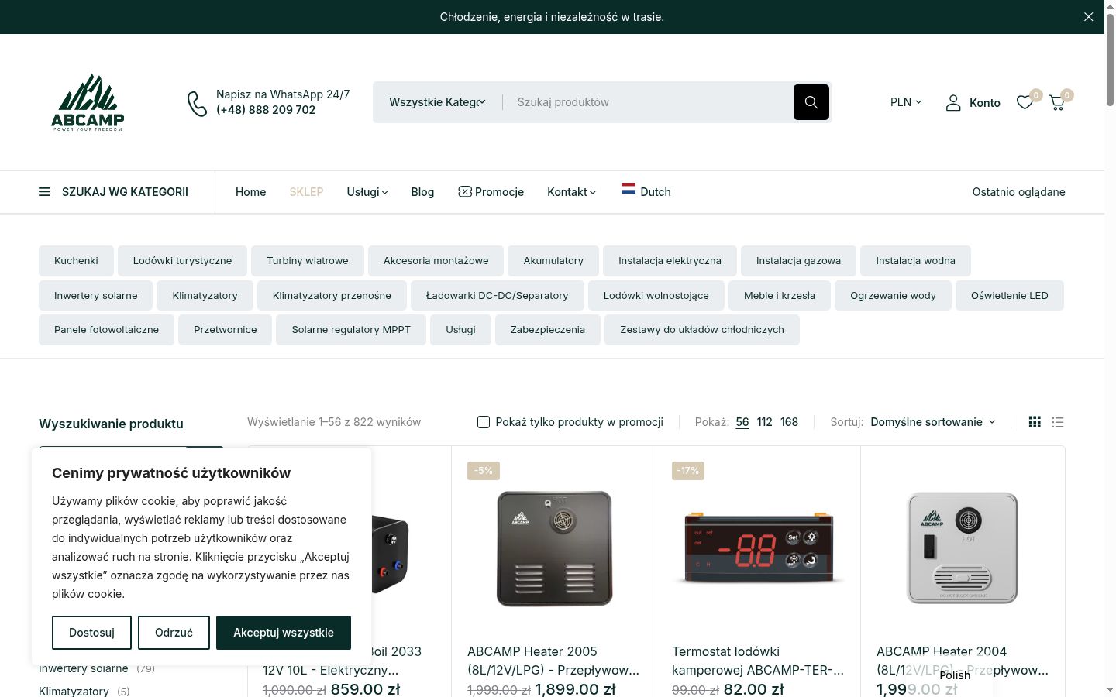
Task: Select the Oświetlenie LED category chip
Action: 1010,295
